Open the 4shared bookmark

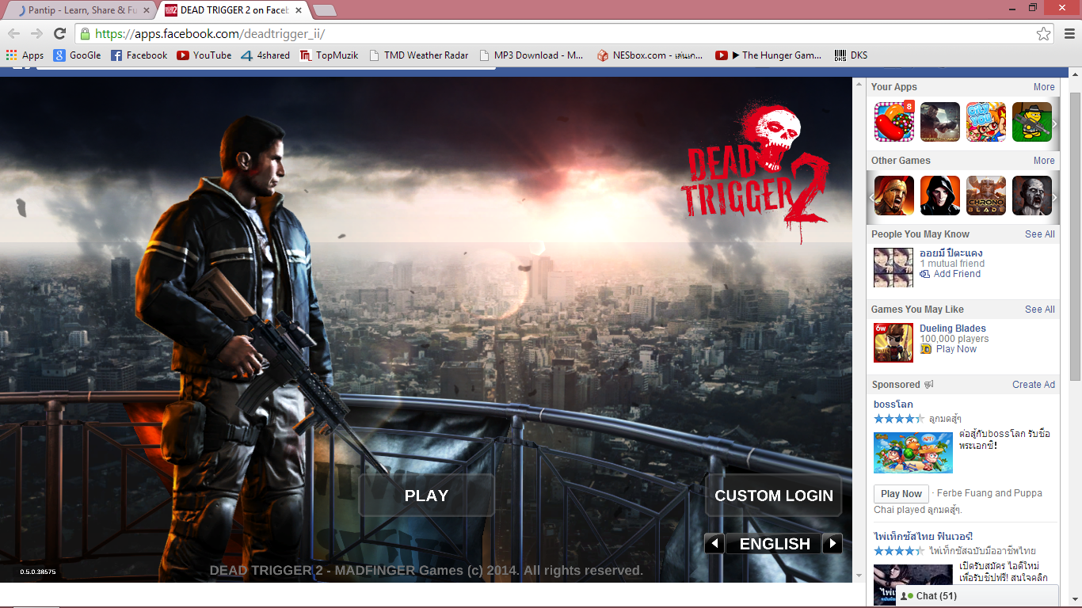coord(265,55)
